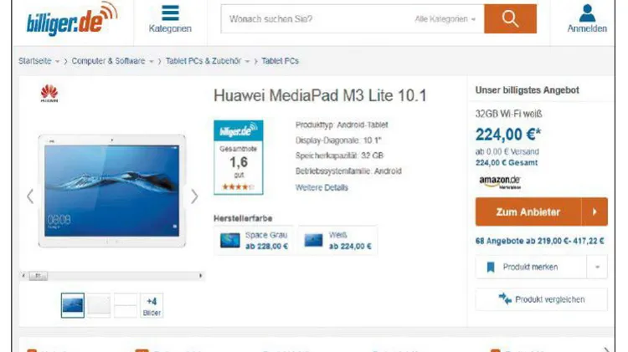Click the bookmark icon on Produkt merken

point(491,267)
